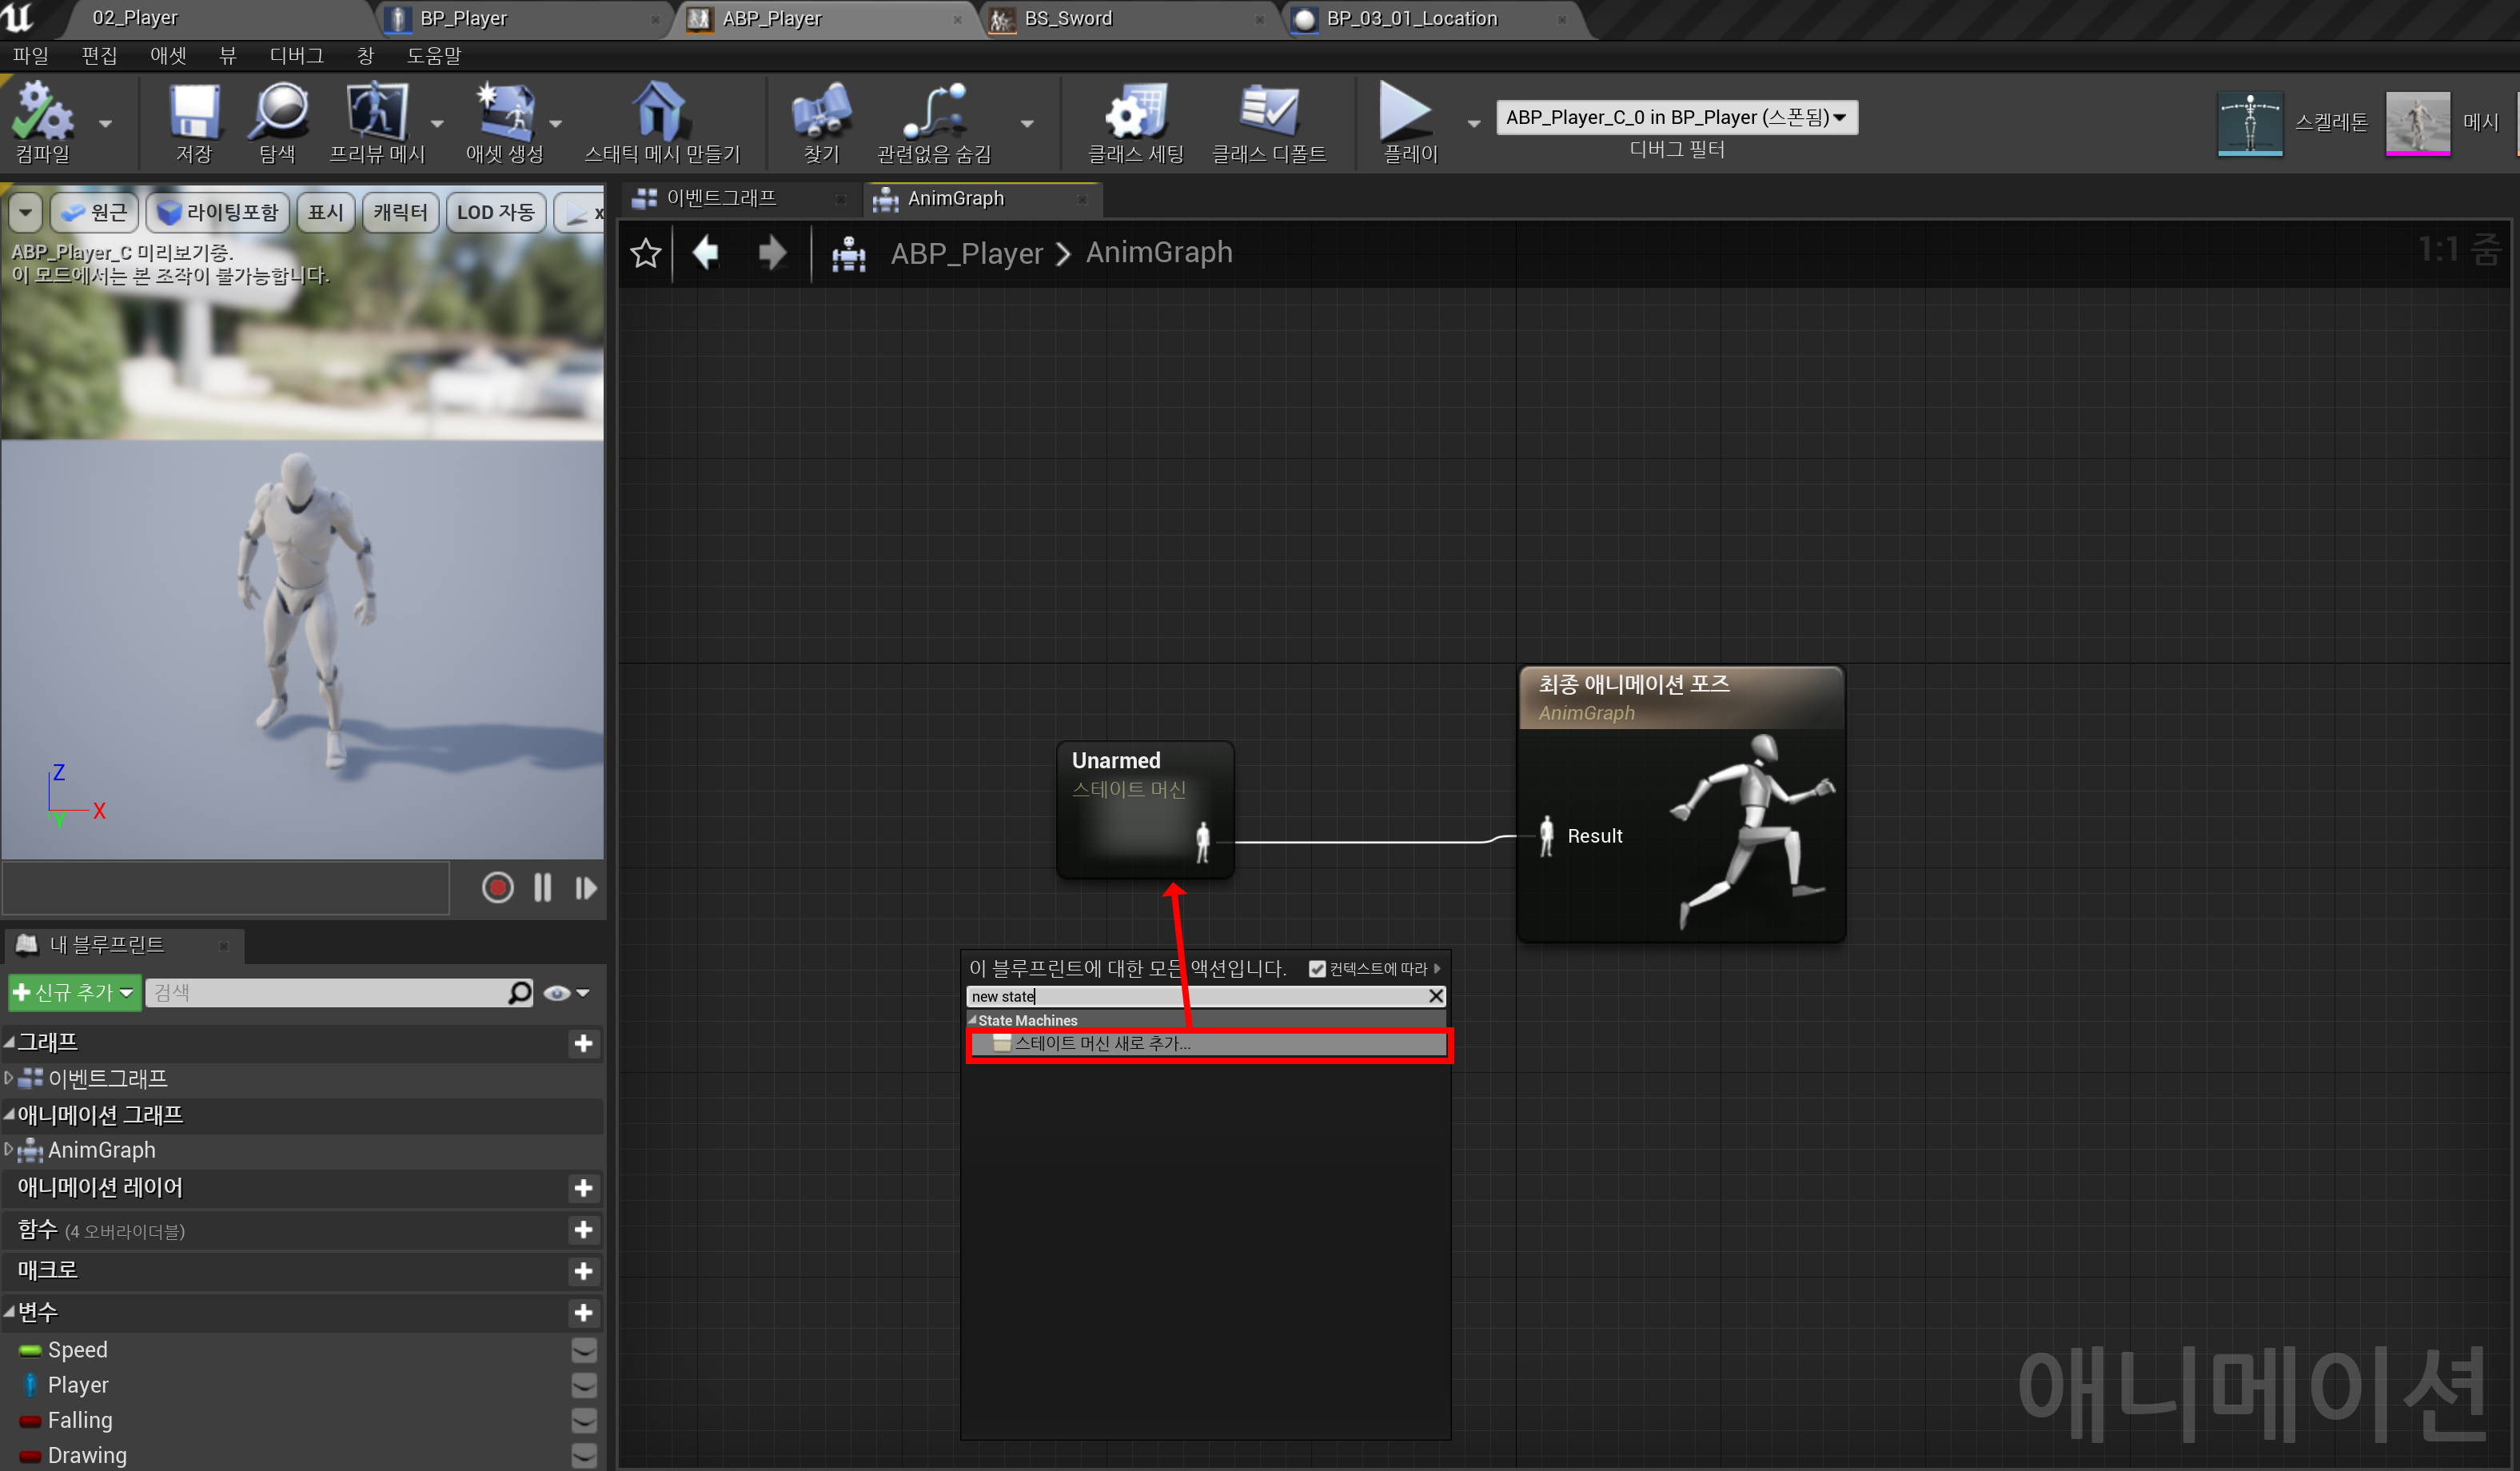Open Create Asset dropdown arrow
This screenshot has width=2520, height=1471.
556,124
